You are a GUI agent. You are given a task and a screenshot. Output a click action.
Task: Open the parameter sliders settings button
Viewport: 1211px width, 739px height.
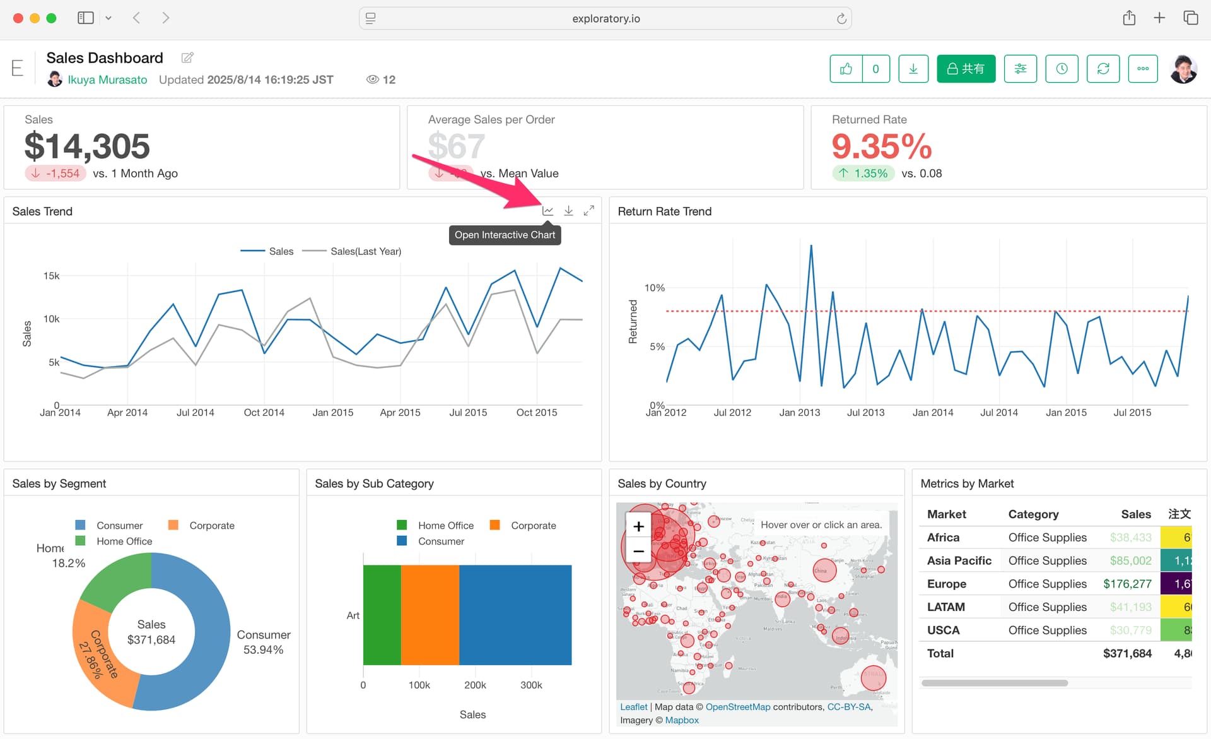tap(1020, 69)
